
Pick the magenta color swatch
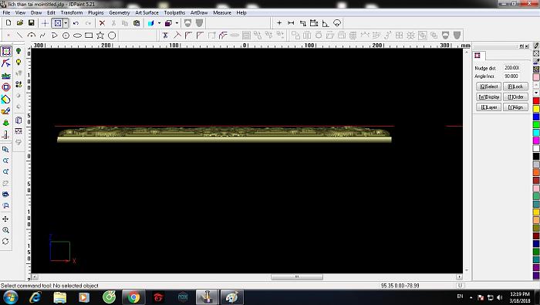pyautogui.click(x=536, y=141)
